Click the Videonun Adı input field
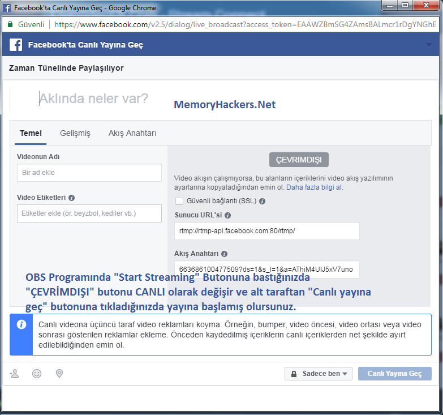The width and height of the screenshot is (443, 415). click(89, 173)
